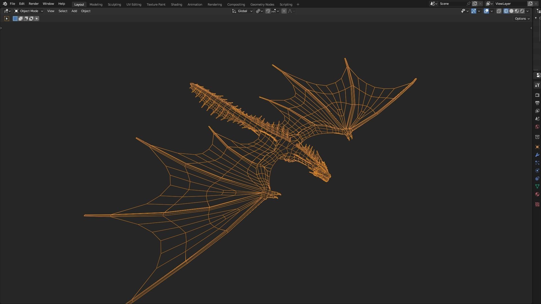
Task: Browse scenes dropdown icon
Action: click(x=433, y=4)
